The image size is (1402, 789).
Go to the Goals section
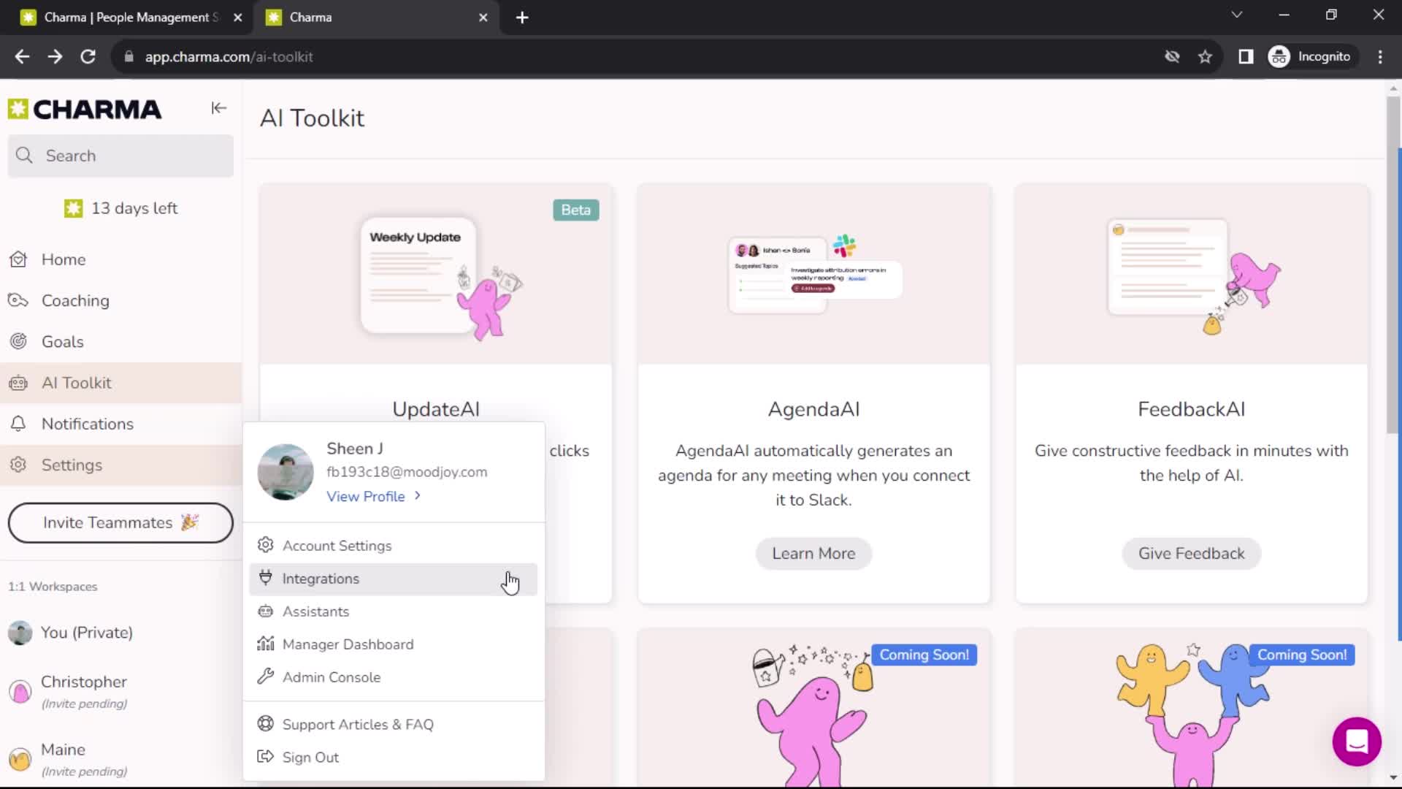click(x=120, y=341)
